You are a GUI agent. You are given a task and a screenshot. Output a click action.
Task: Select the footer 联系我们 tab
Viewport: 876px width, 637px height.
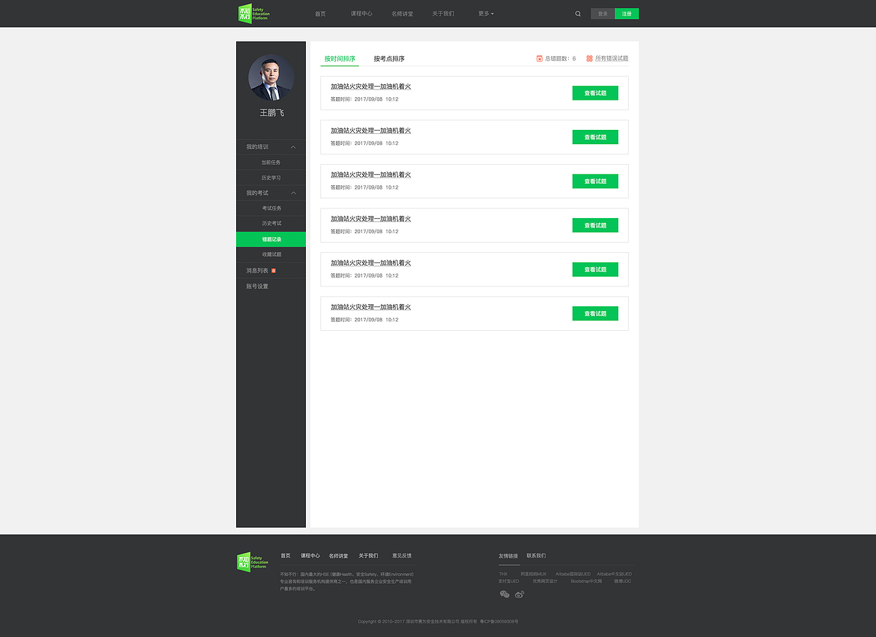(x=536, y=556)
